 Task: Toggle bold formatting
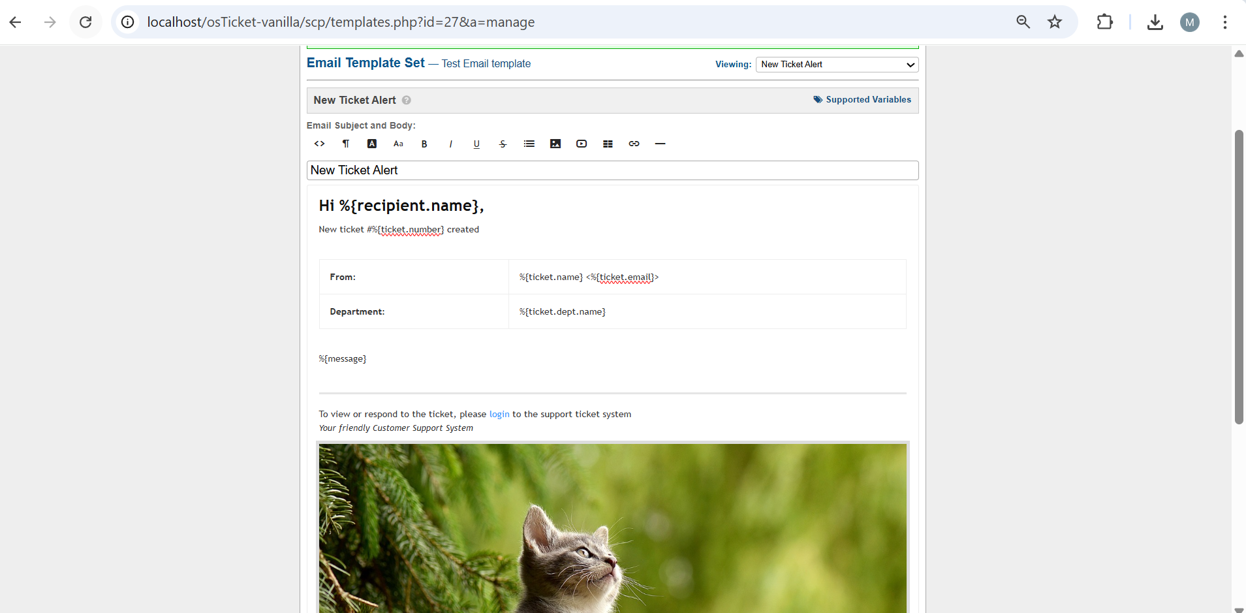[x=424, y=144]
